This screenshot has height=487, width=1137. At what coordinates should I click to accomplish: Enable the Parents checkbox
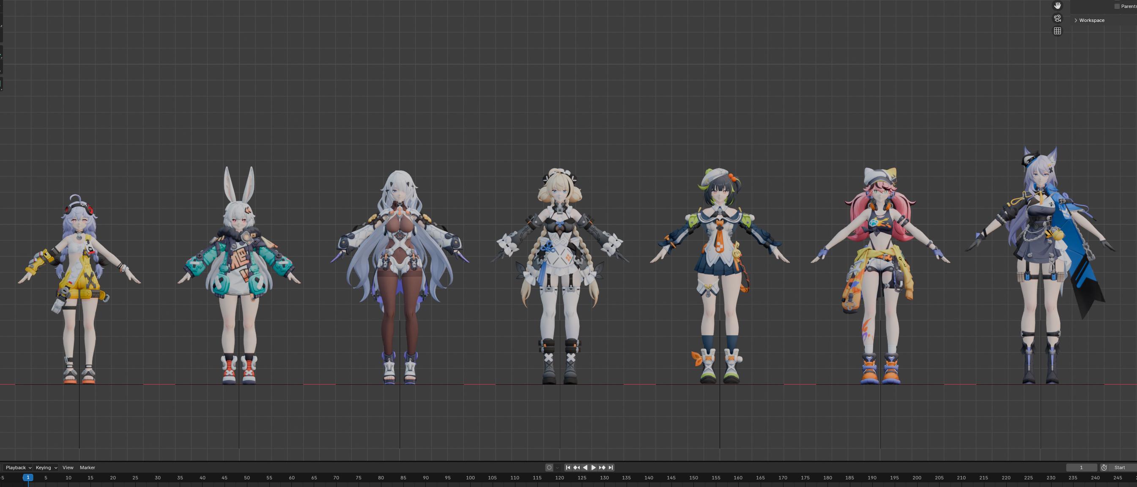1117,6
